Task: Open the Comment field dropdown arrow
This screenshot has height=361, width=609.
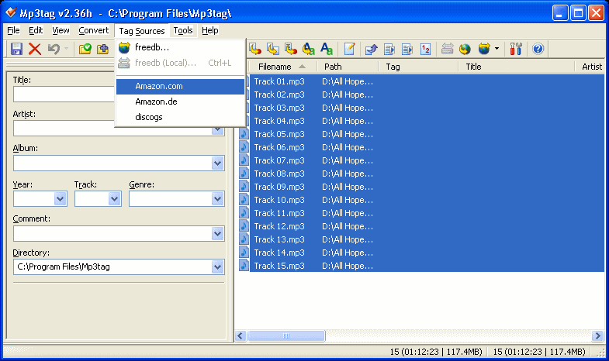Action: click(218, 234)
